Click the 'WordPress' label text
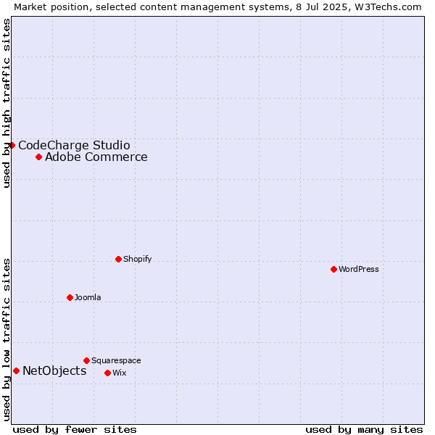 click(359, 269)
